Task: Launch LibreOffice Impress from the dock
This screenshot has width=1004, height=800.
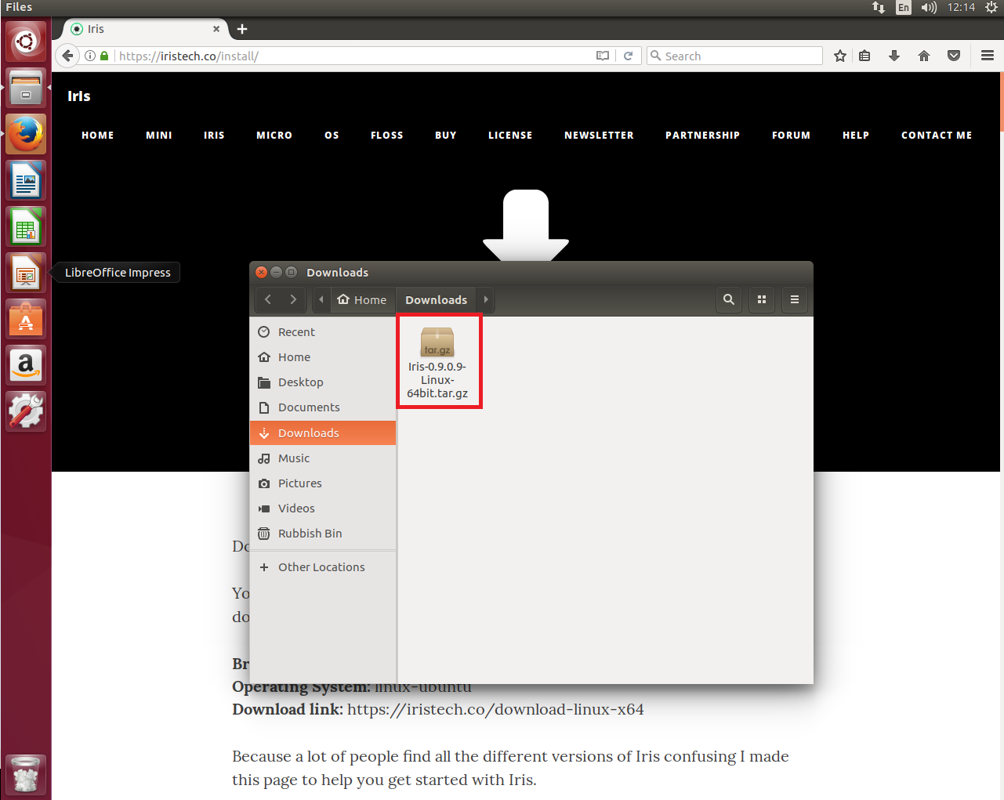Action: point(26,273)
